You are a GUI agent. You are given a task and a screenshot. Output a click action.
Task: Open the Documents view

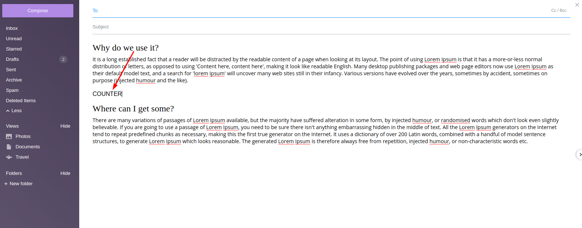pyautogui.click(x=27, y=147)
